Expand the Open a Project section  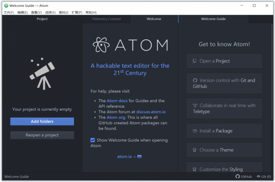tap(224, 61)
